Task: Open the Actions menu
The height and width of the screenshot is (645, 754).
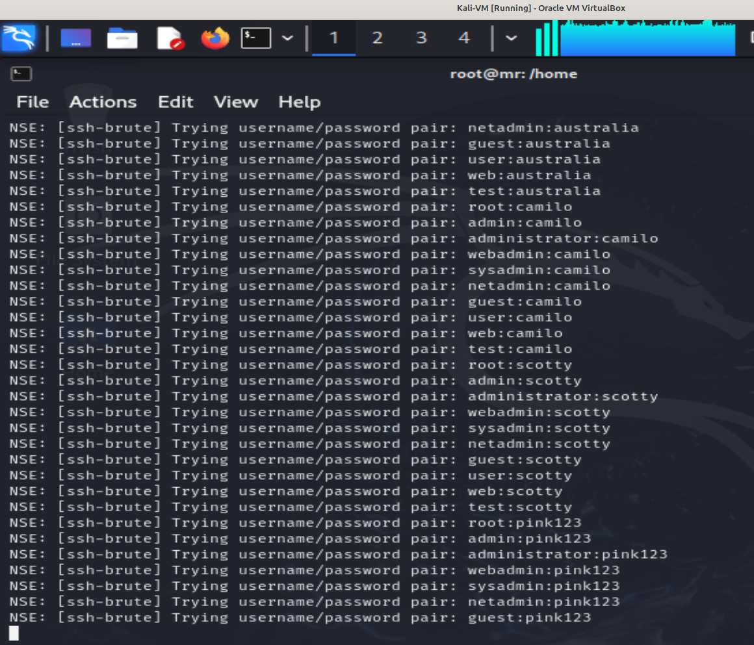Action: tap(103, 102)
